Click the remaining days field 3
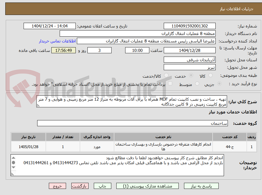This screenshot has height=195, width=262. pos(99,50)
